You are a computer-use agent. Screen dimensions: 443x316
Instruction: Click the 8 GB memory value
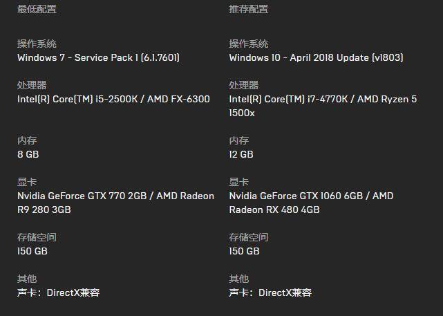click(28, 155)
